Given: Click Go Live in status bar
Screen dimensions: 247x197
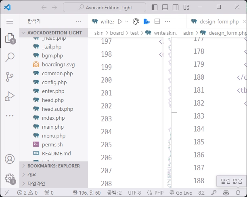Looking at the screenshot, I should coord(181,193).
